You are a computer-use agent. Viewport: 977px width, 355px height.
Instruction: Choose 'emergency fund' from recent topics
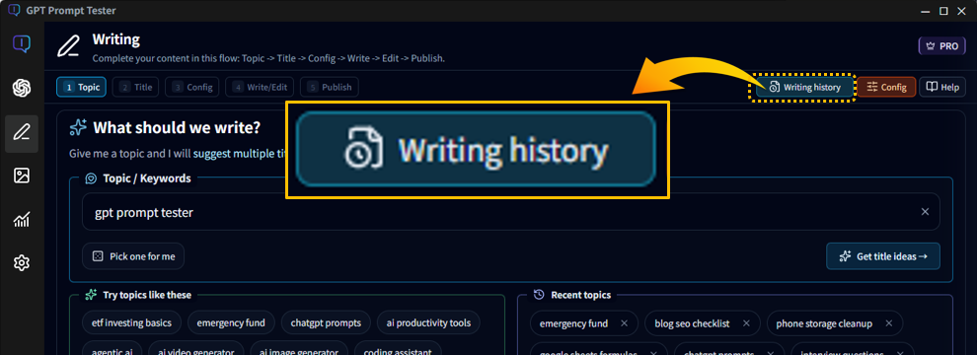573,323
